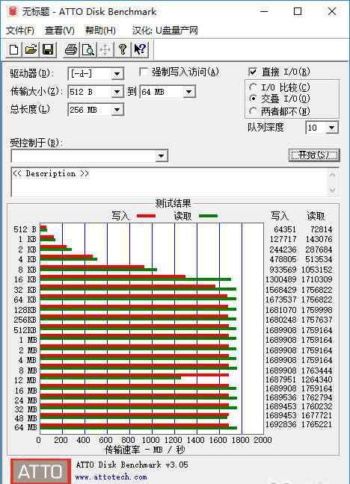This screenshot has height=484, width=350.
Task: Expand the 总长度 256 MB dropdown
Action: click(x=117, y=110)
